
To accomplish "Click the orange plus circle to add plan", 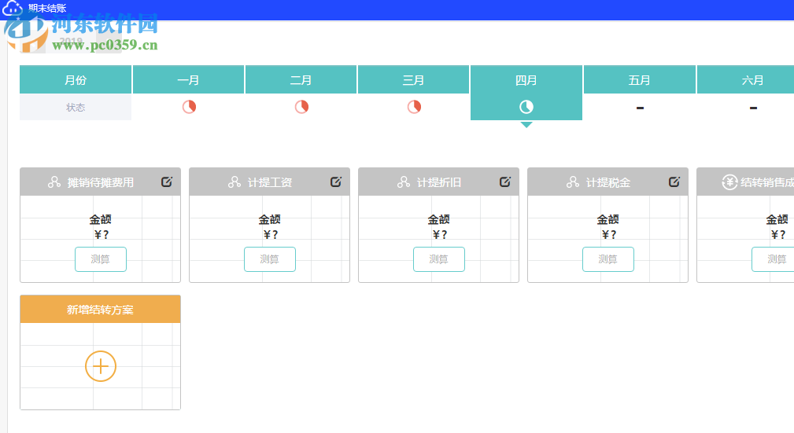I will click(101, 366).
